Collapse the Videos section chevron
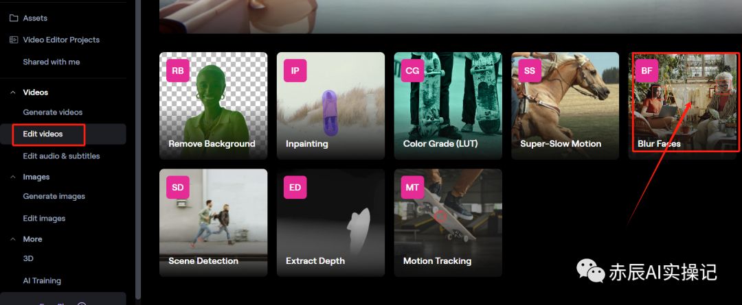Image resolution: width=742 pixels, height=305 pixels. click(x=13, y=92)
